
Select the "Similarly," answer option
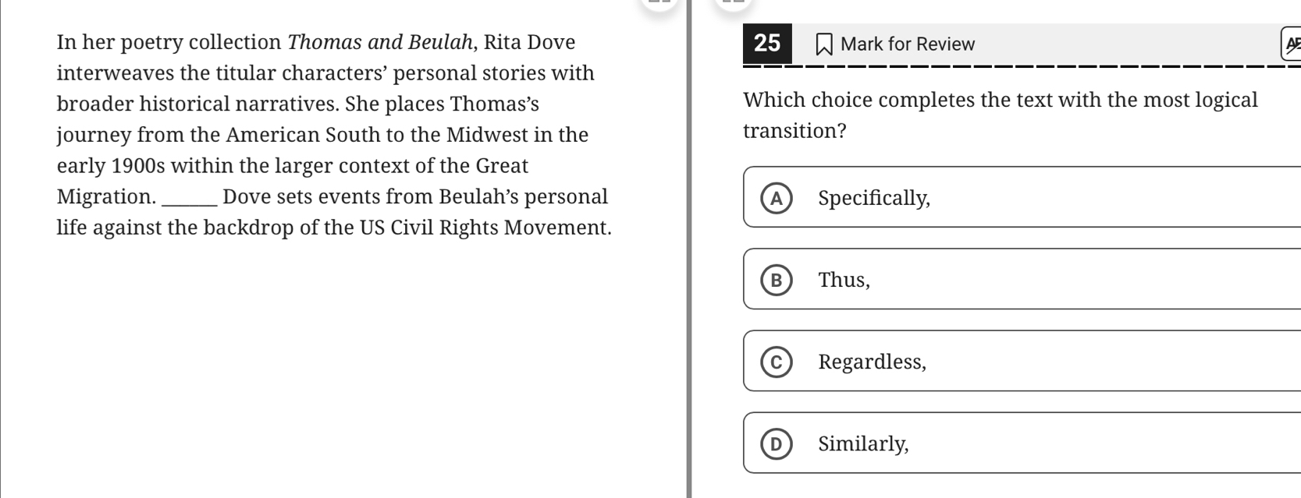pyautogui.click(x=863, y=444)
